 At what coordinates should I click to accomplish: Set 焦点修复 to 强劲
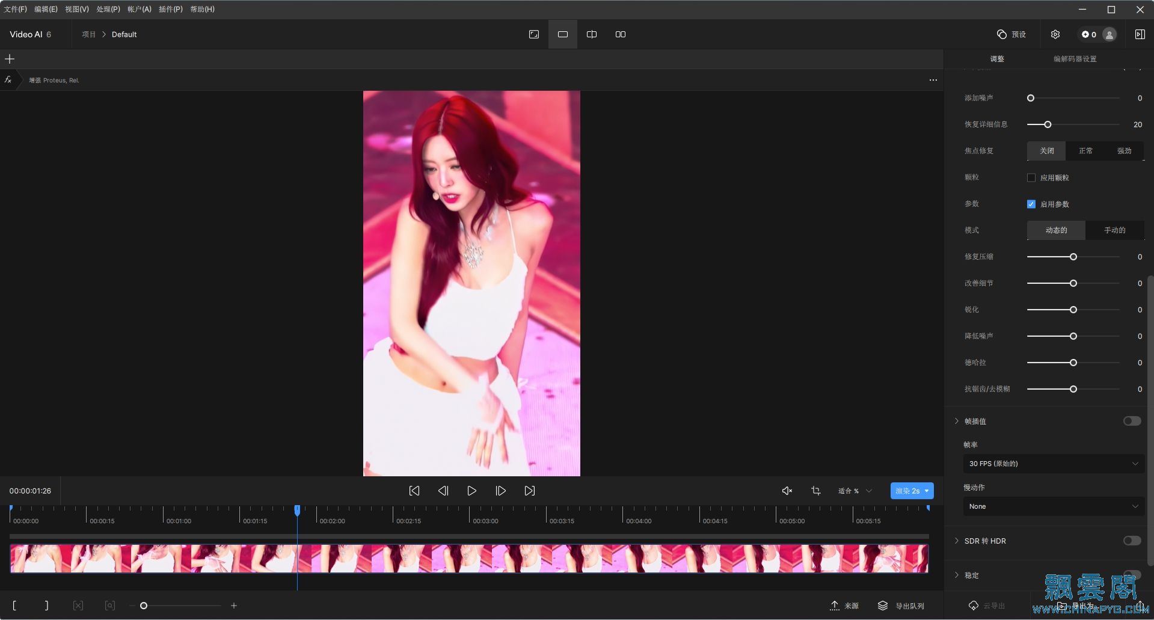[1124, 151]
